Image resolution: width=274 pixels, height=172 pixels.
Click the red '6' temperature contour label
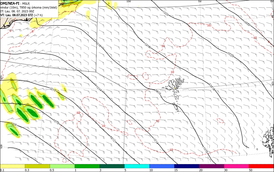click(x=10, y=31)
